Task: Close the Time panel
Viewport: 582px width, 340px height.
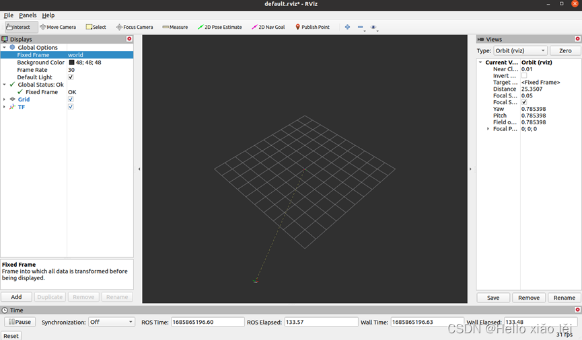Action: [x=577, y=310]
